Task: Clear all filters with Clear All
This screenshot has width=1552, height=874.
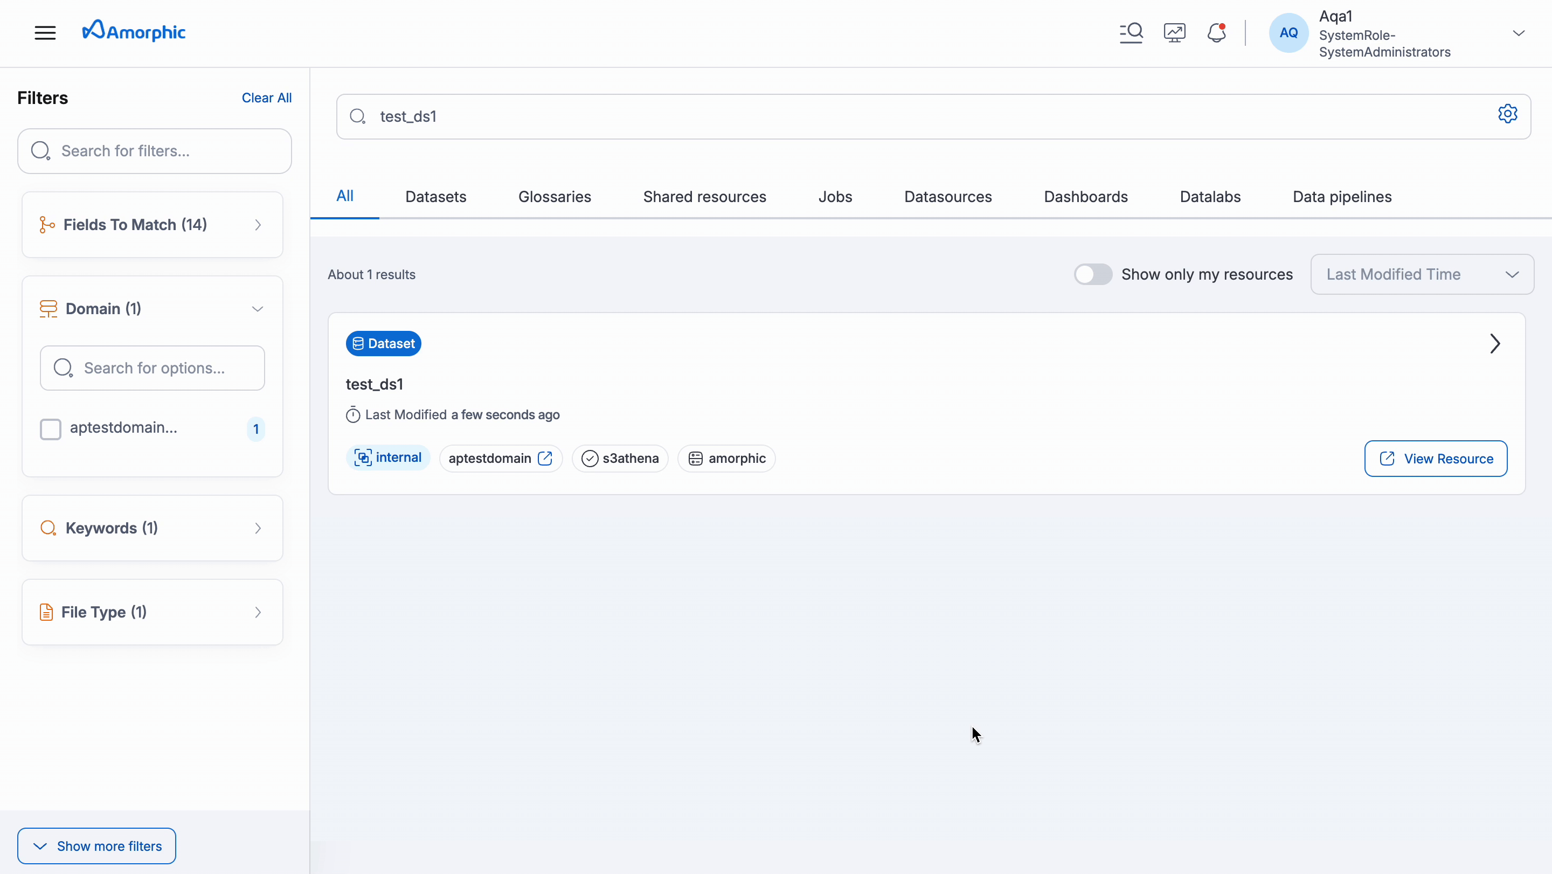Action: 266,98
